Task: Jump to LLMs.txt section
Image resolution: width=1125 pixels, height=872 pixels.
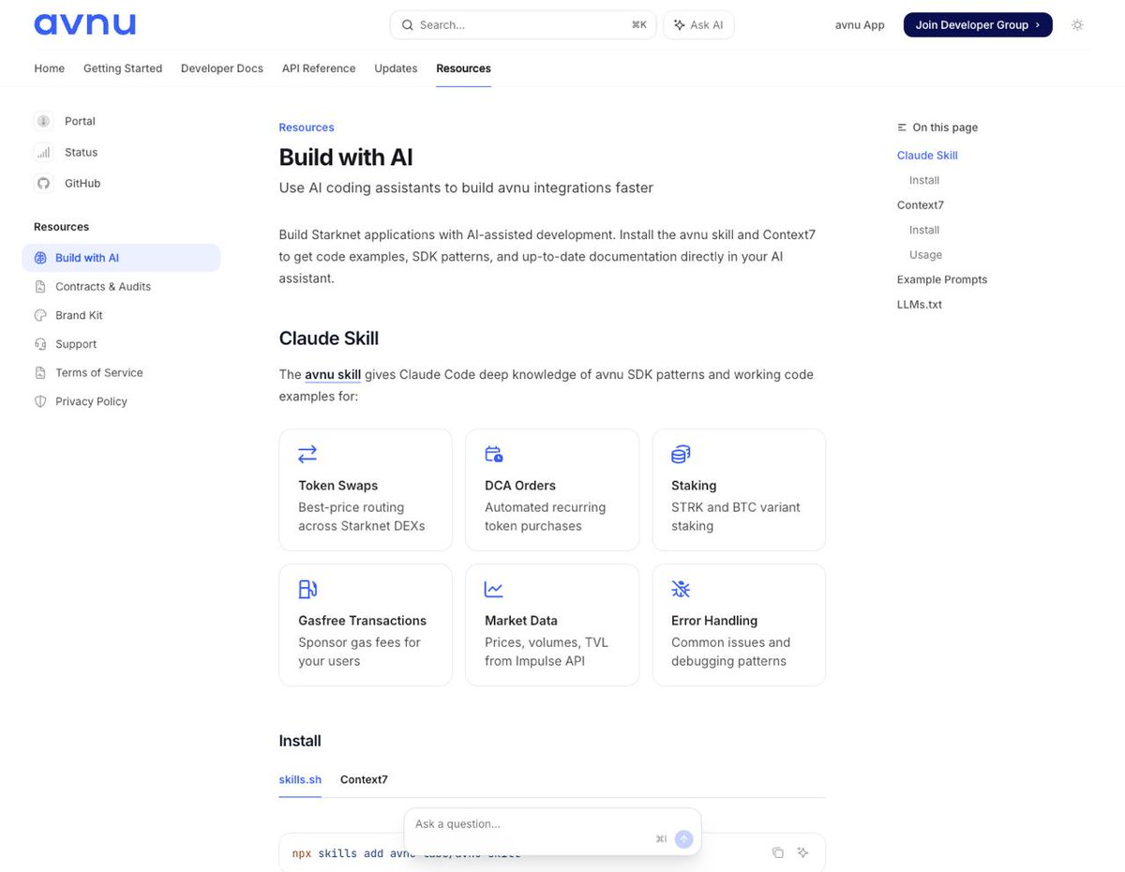Action: 920,305
